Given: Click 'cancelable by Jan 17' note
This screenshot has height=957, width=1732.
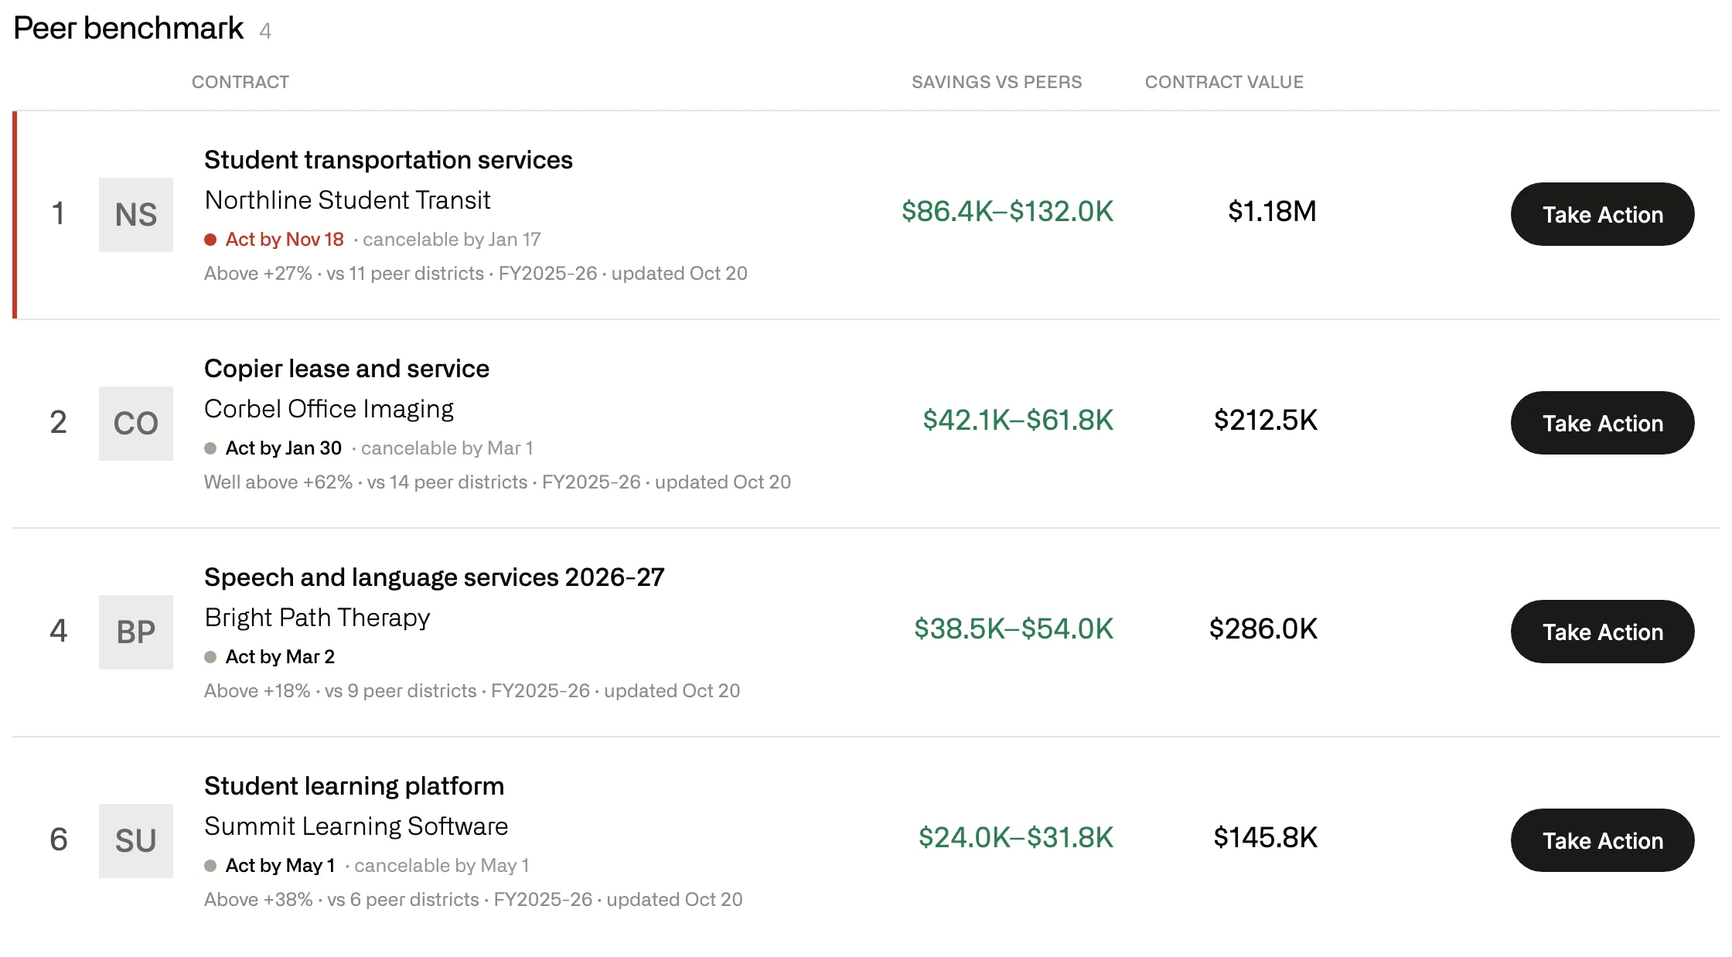Looking at the screenshot, I should click(x=452, y=240).
